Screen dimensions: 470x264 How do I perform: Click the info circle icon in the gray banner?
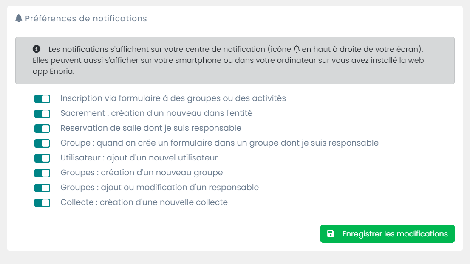point(37,49)
